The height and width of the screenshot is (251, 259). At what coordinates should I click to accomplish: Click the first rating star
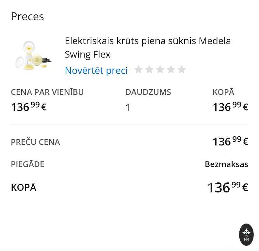[x=138, y=70]
